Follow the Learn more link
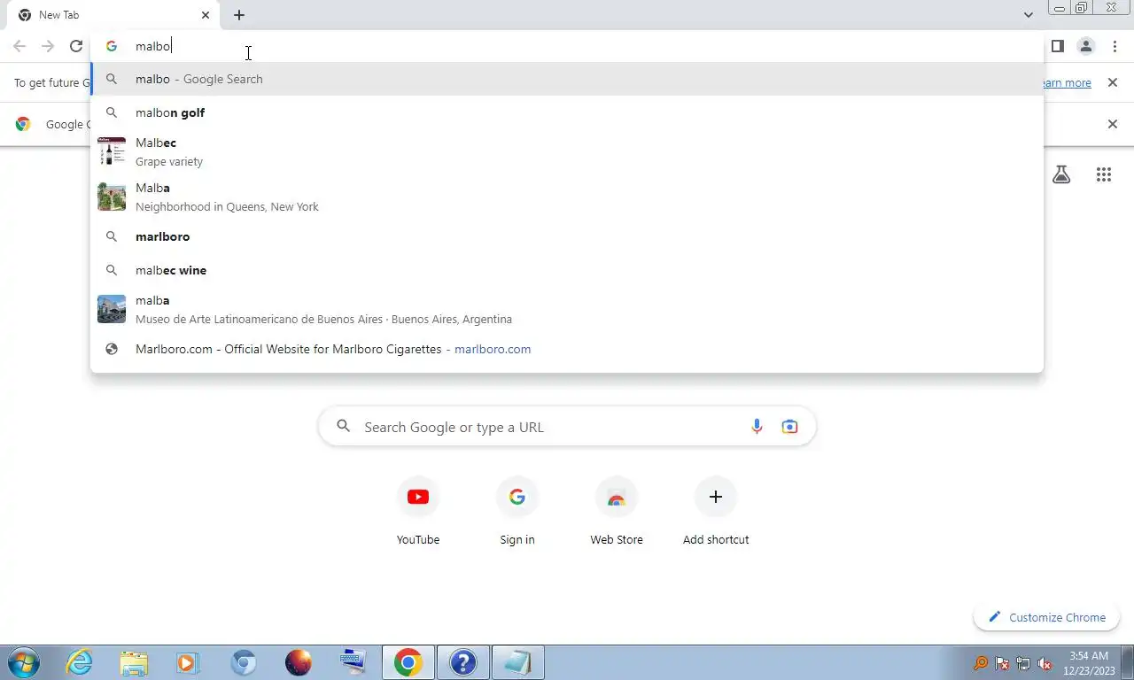This screenshot has height=680, width=1134. [x=1066, y=82]
